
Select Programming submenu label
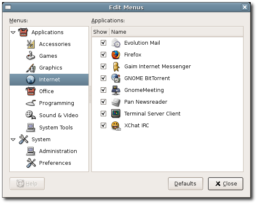[56, 103]
